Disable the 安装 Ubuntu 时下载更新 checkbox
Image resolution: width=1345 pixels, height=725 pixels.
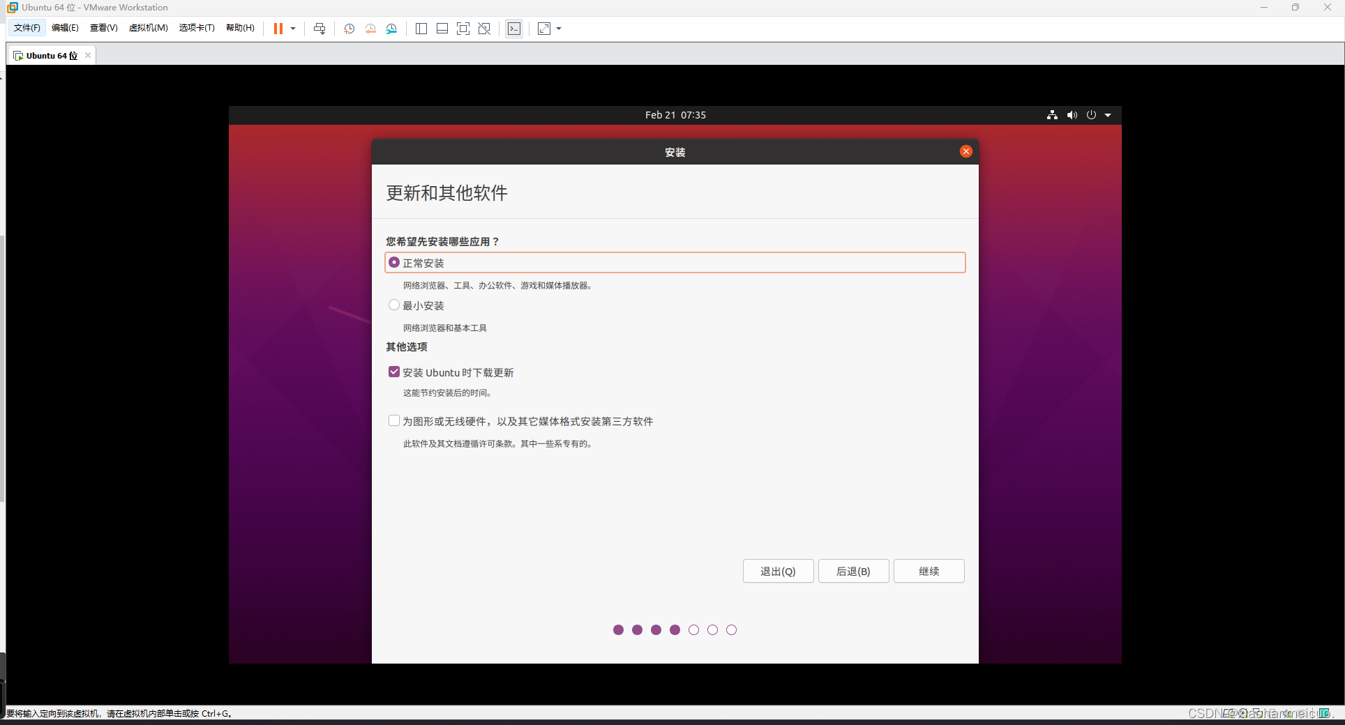pyautogui.click(x=394, y=372)
